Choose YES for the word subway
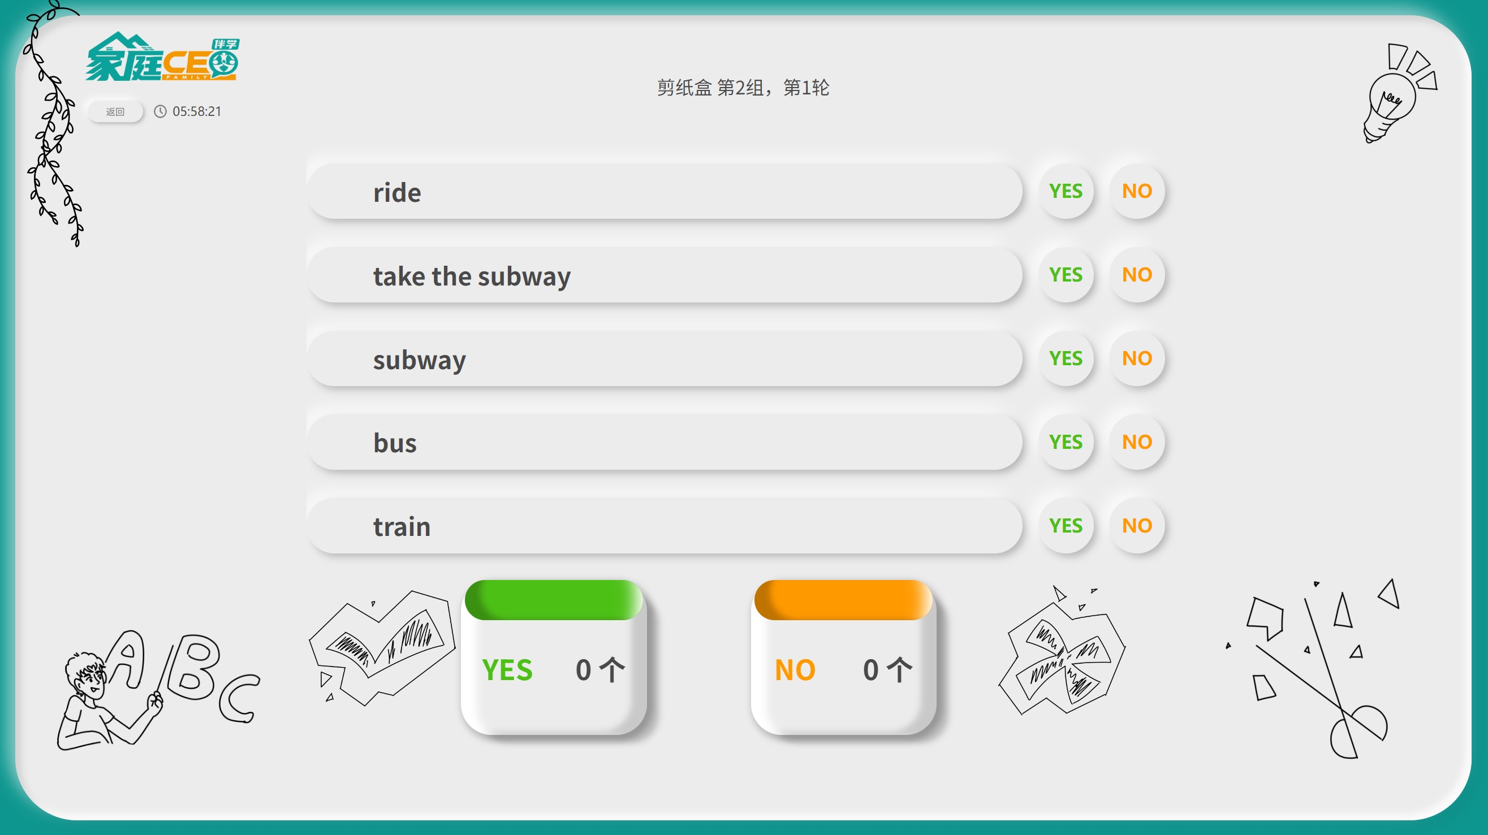 1066,358
